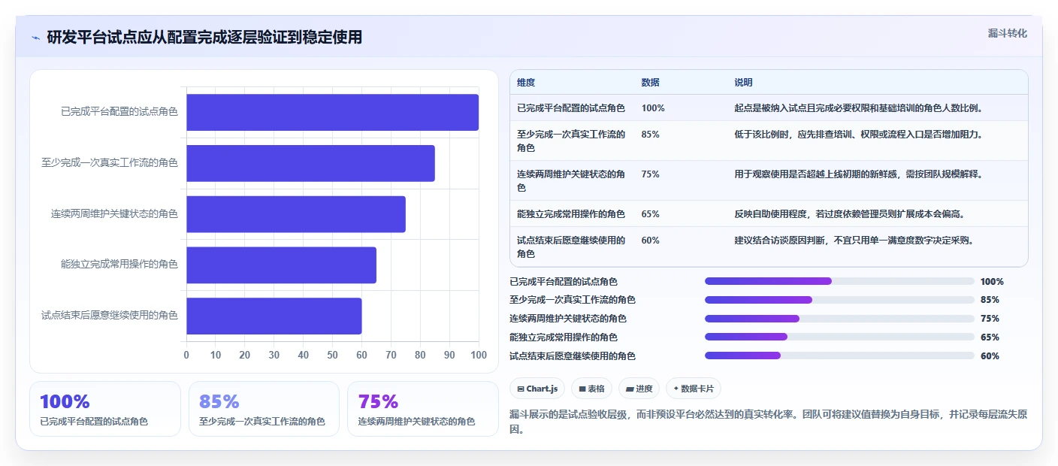Image resolution: width=1058 pixels, height=466 pixels.
Task: Click the 85% value in the table
Action: (650, 135)
